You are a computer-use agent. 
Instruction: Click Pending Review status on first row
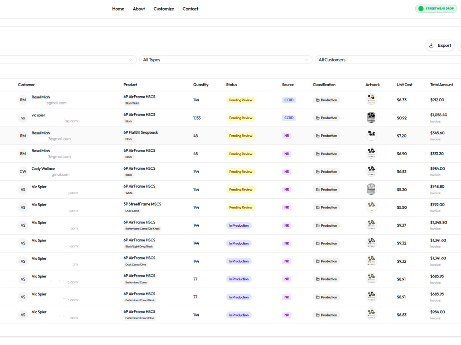point(241,100)
